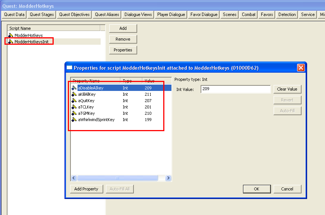
Task: Switch to the Player Dialogue tab
Action: pos(171,15)
